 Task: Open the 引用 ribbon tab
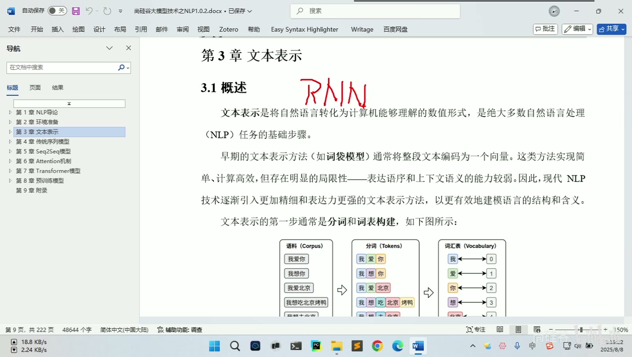141,29
